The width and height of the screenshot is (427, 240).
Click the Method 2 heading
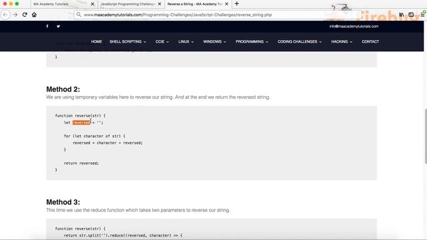63,89
